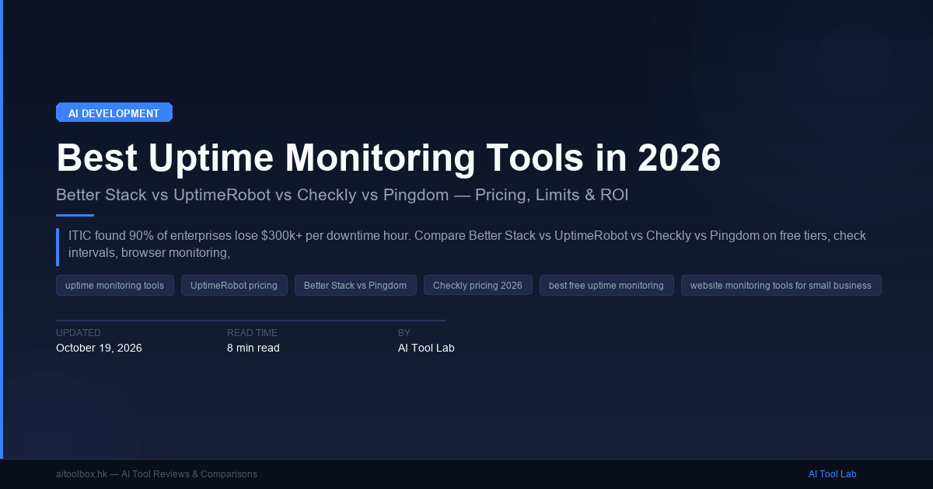Select the 'best free uptime monitoring' tag
The height and width of the screenshot is (489, 933).
point(606,286)
